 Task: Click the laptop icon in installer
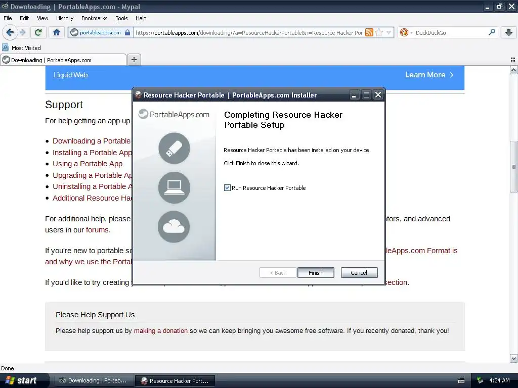(174, 187)
